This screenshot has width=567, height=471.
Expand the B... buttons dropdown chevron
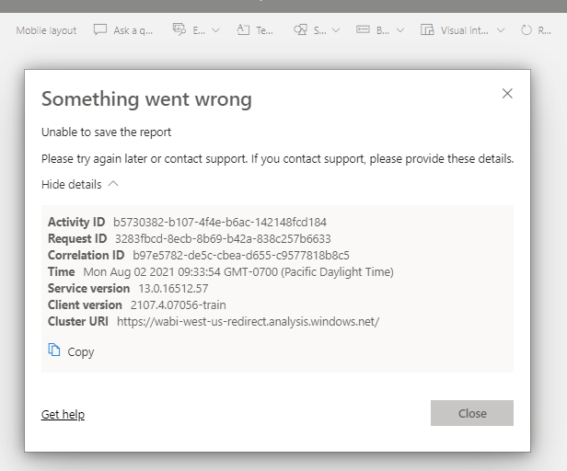[x=399, y=30]
